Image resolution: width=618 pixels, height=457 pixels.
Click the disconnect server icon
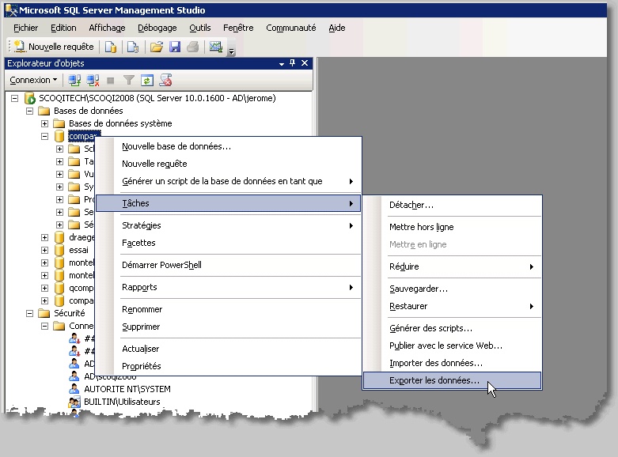[93, 81]
